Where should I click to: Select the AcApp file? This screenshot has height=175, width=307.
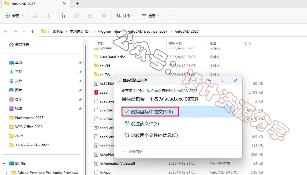click(102, 172)
